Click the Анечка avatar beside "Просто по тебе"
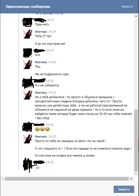Image resolution: width=139 pixels, height=196 pixels. coord(28,139)
